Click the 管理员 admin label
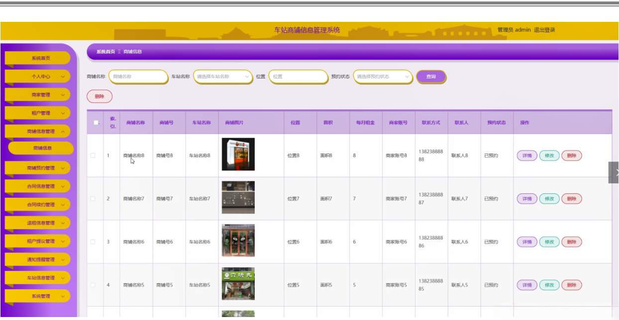 [514, 30]
